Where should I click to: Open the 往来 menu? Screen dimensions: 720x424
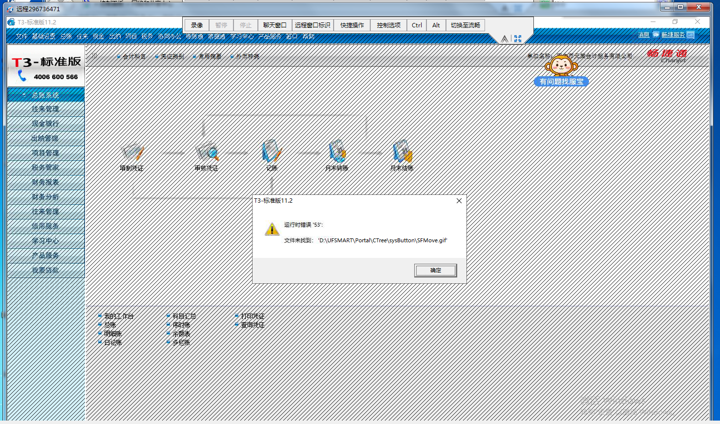83,36
